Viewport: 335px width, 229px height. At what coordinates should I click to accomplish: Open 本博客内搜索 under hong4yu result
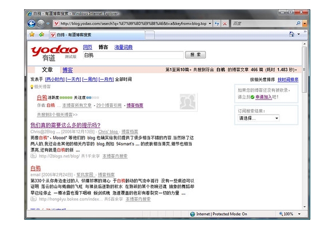pyautogui.click(x=138, y=199)
